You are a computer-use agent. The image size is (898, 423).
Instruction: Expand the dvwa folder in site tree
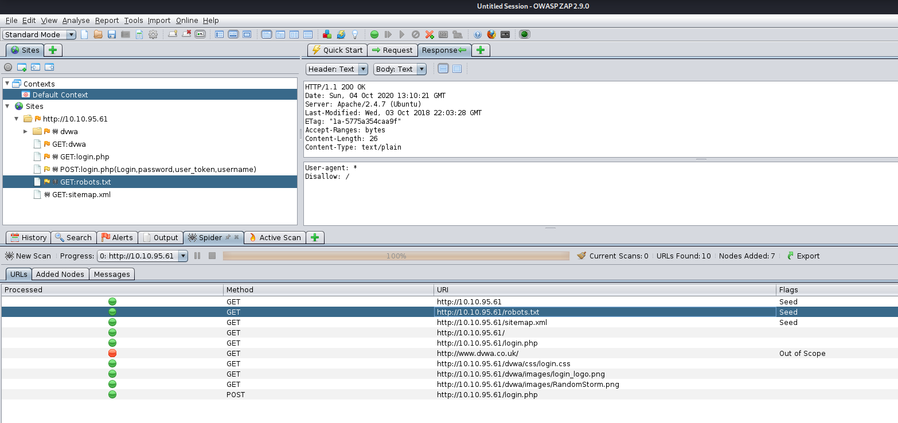[25, 131]
